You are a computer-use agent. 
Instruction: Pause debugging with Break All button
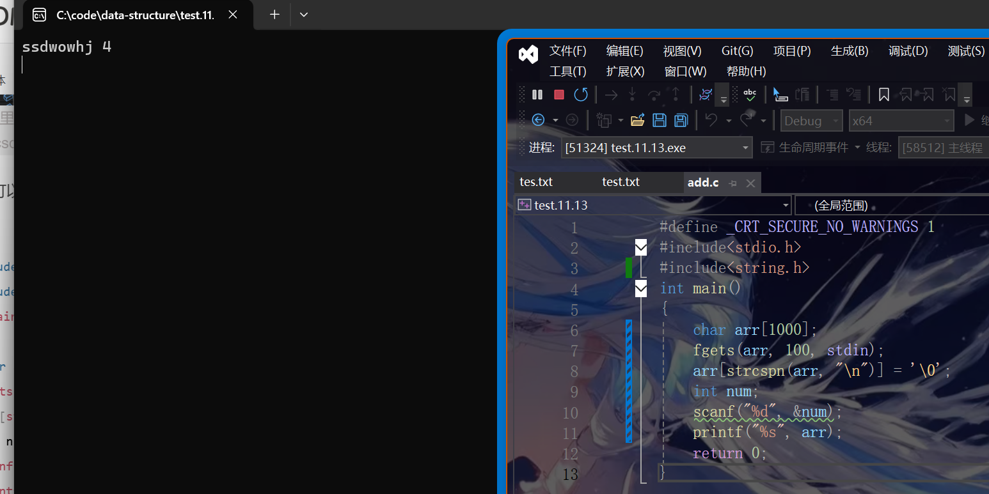(537, 95)
